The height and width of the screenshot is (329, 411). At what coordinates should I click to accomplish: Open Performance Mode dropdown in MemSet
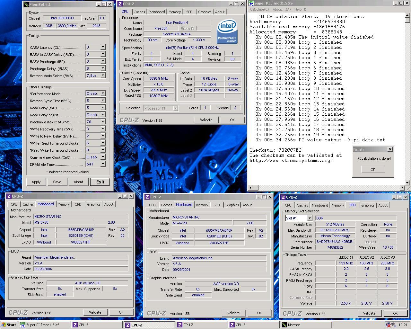(x=103, y=93)
